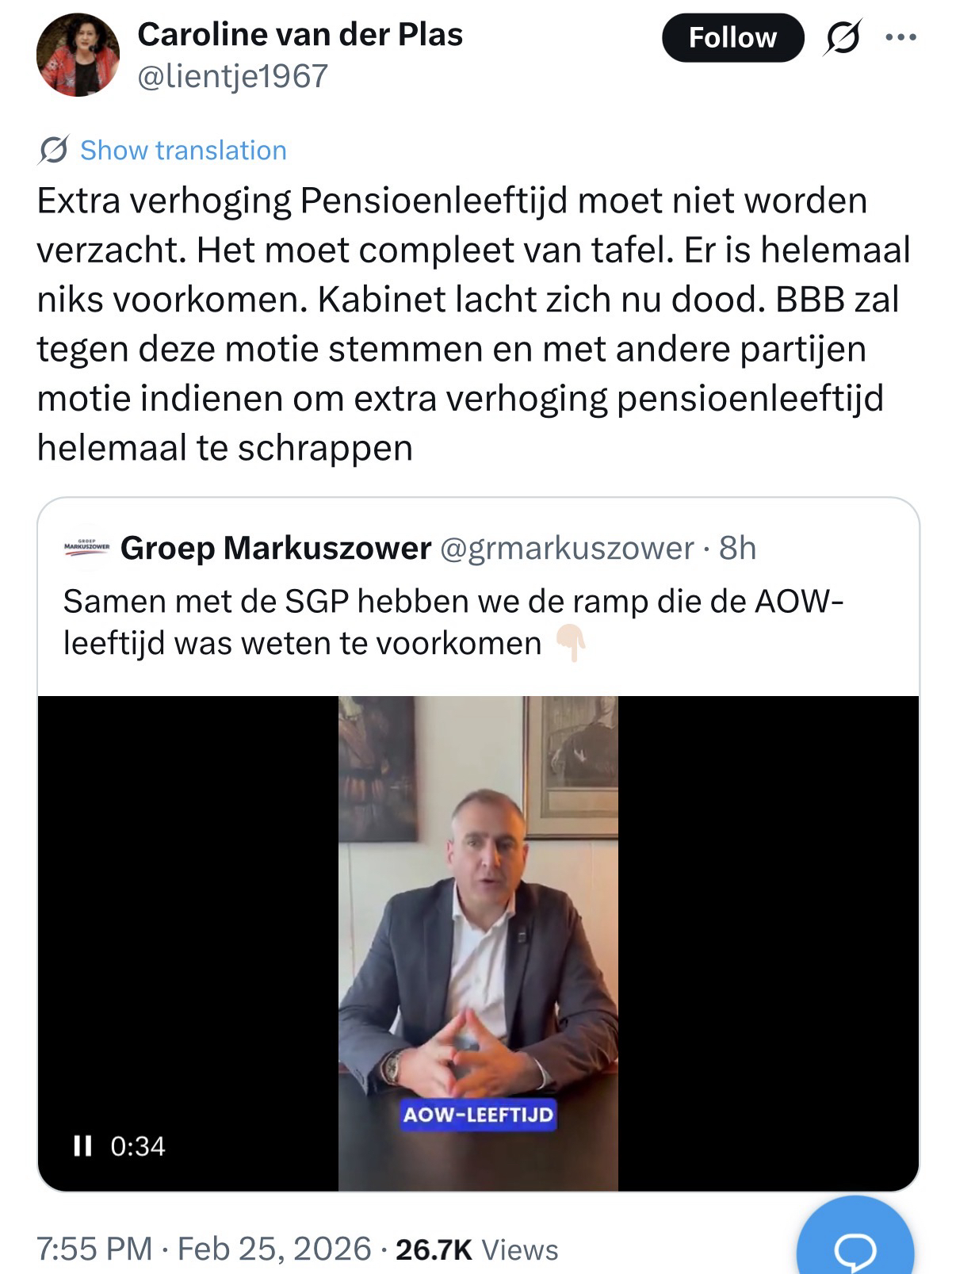The image size is (956, 1274).
Task: Click the translation icon beside Show translation
Action: [53, 150]
